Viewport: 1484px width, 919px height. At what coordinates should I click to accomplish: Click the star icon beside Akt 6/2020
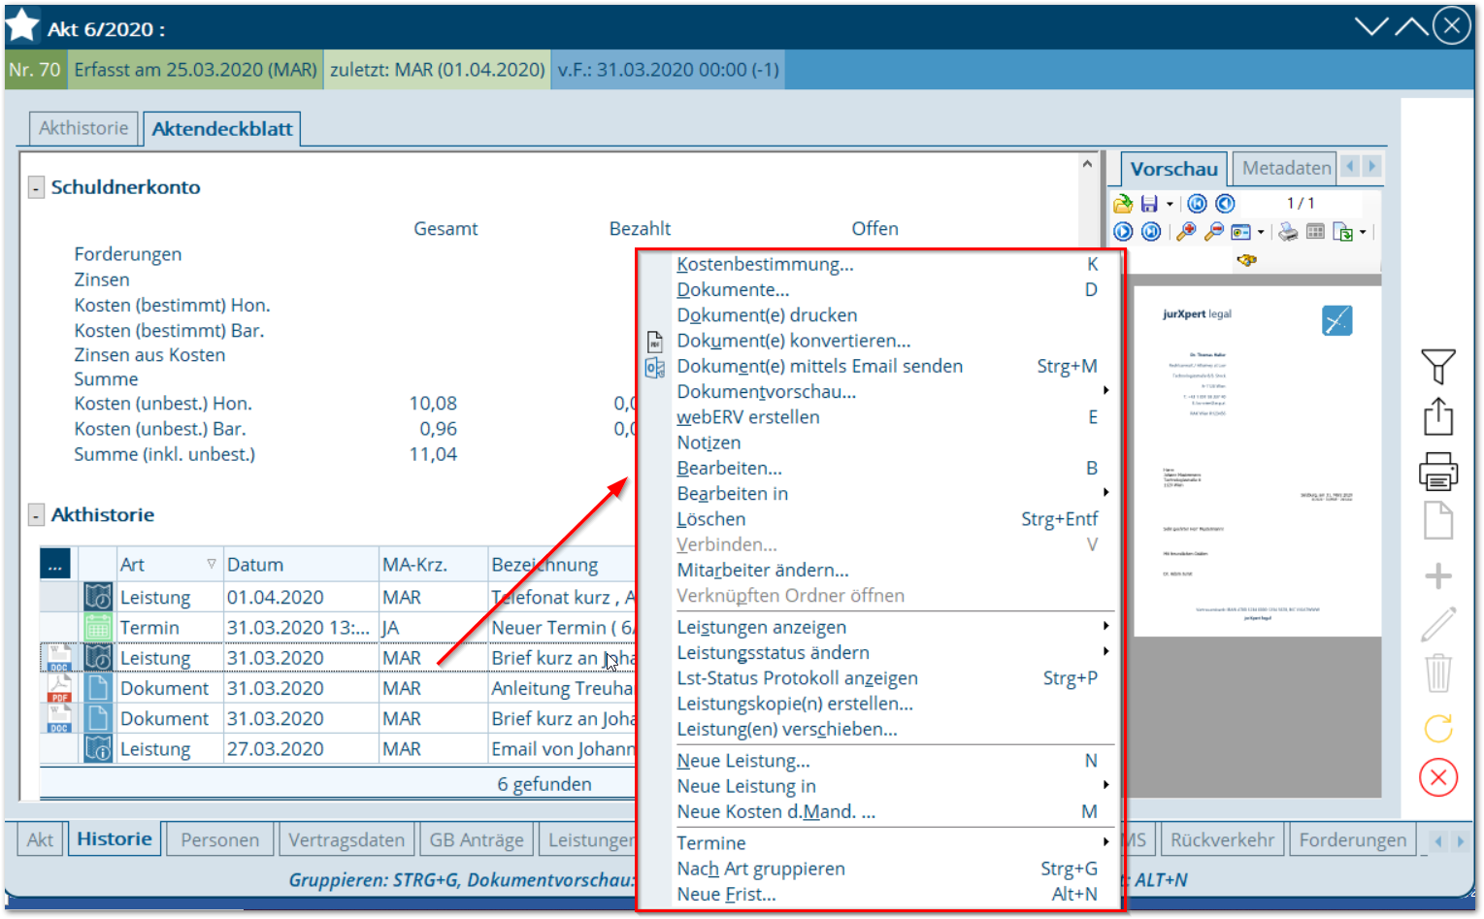click(x=22, y=27)
